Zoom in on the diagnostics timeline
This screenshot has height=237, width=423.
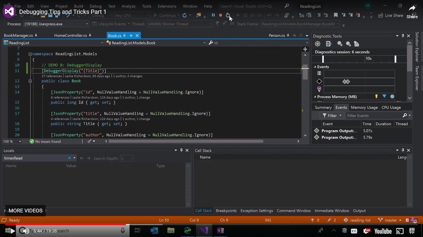tap(340, 44)
